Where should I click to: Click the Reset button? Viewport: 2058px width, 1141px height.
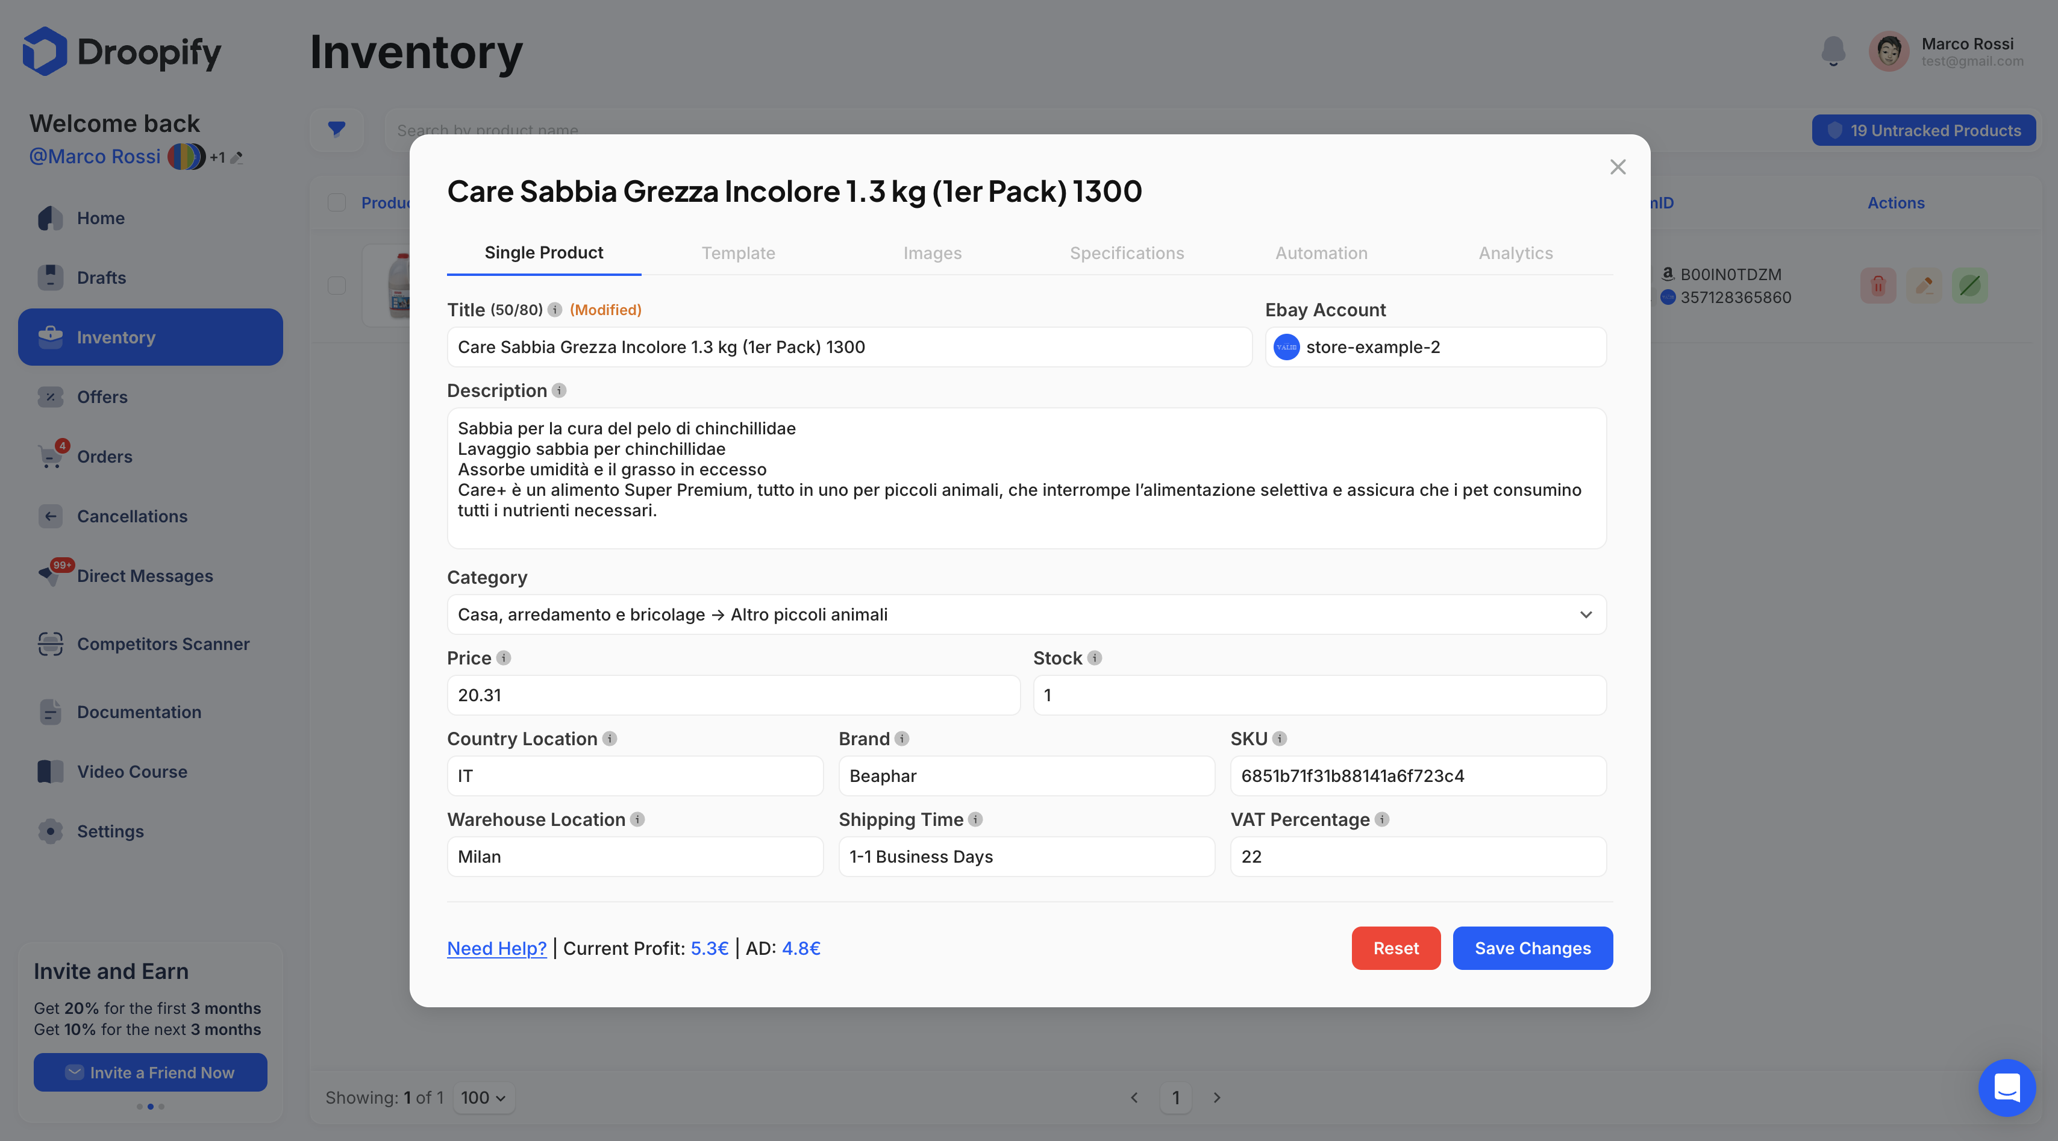pos(1396,948)
